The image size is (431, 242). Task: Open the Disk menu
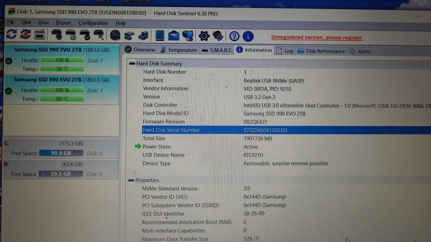(x=26, y=22)
